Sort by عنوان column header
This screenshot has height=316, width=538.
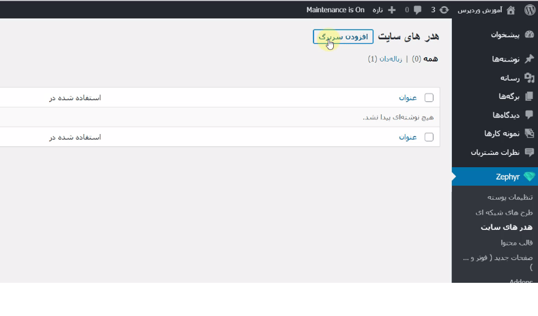click(408, 98)
